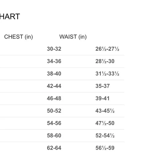Click the 43-45½ waist value

pos(105,111)
